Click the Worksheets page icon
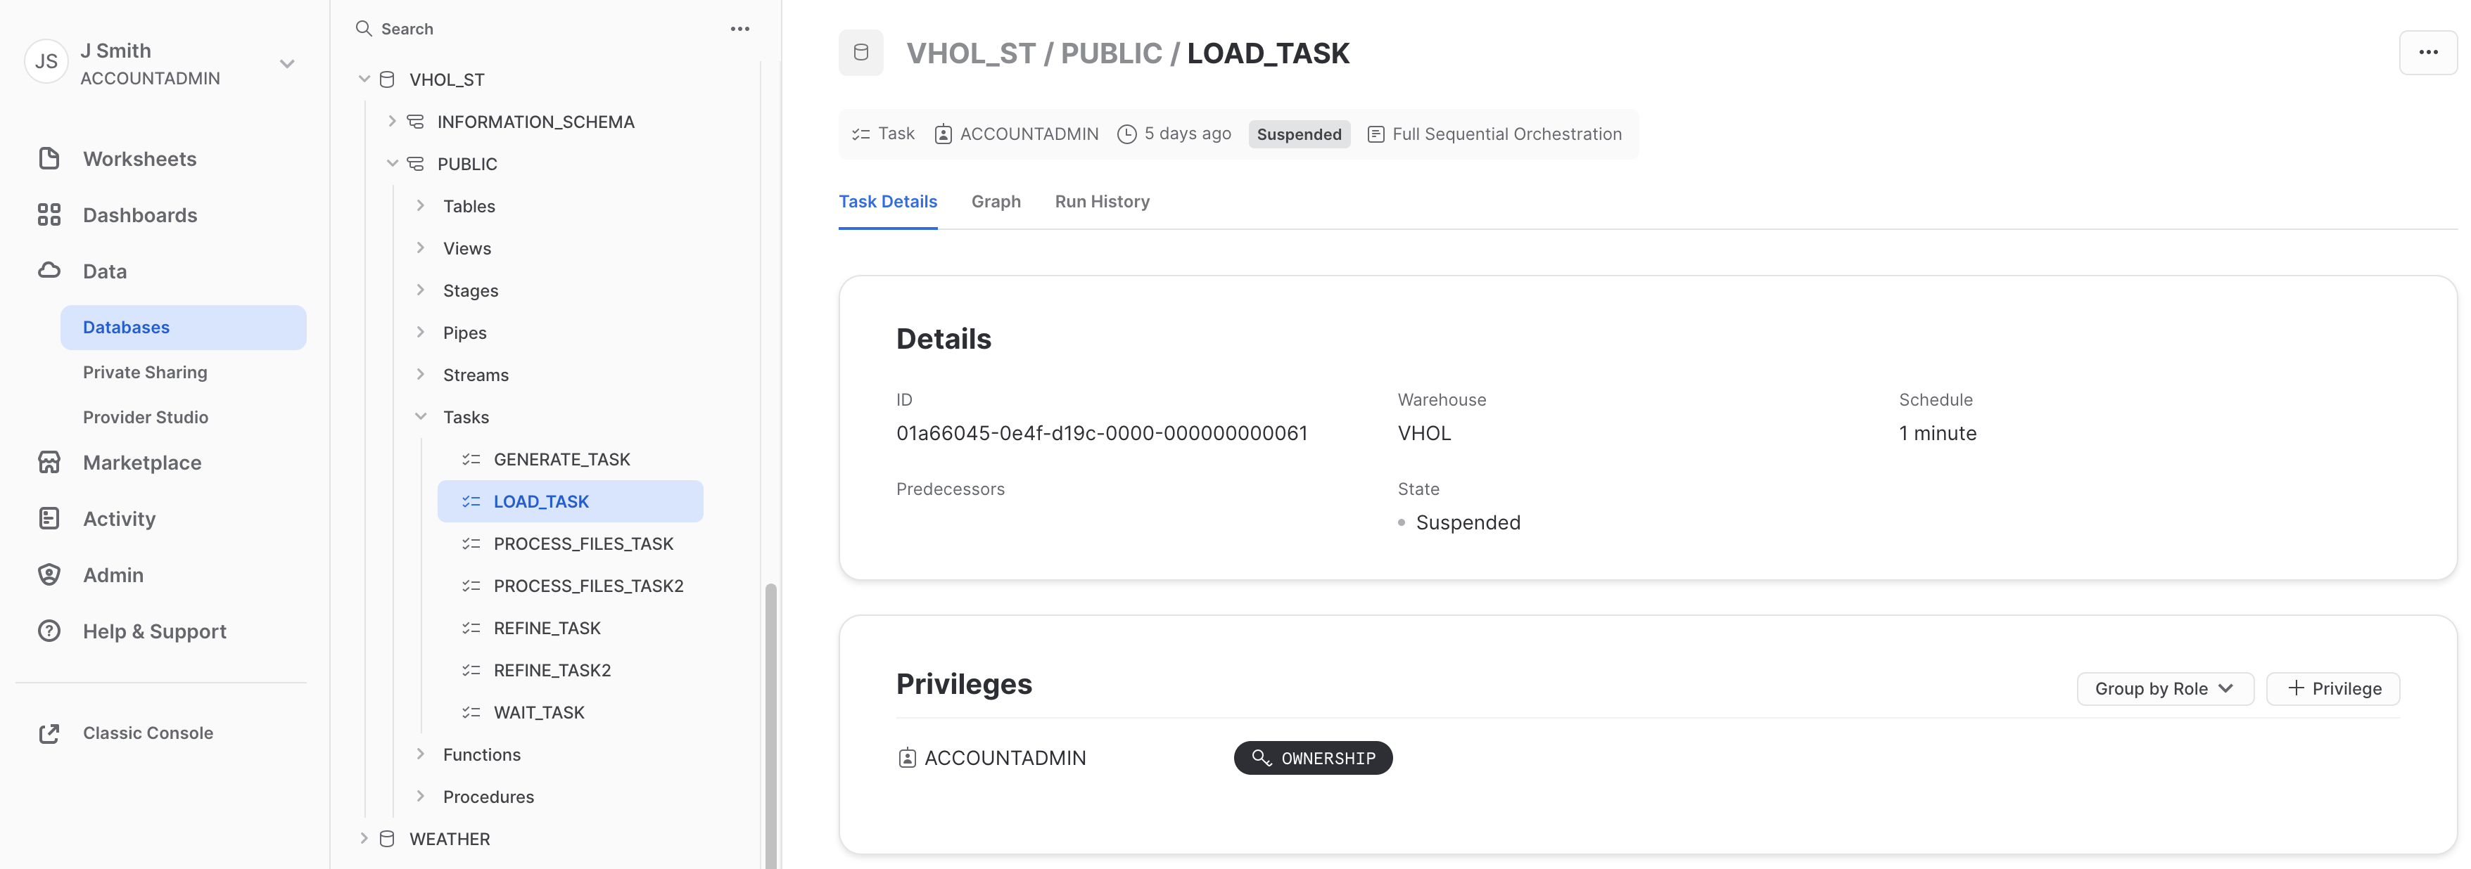 point(49,158)
